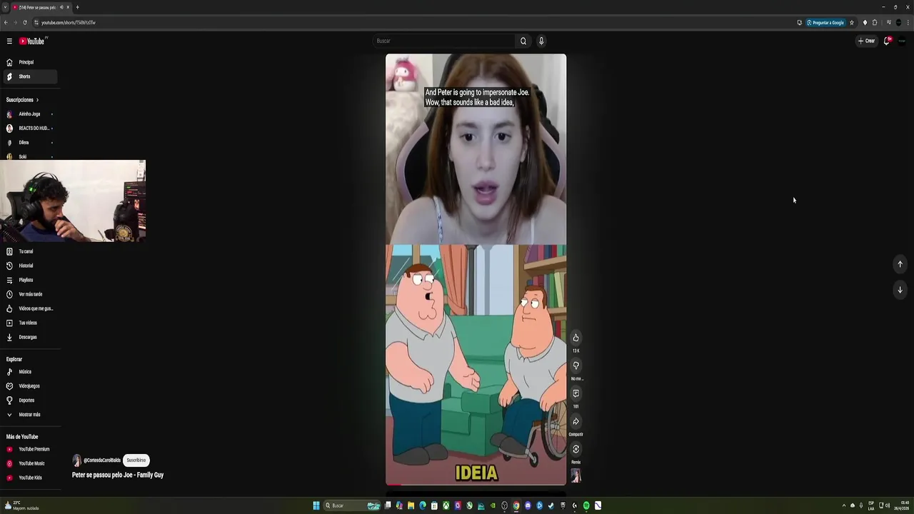Open the Ailinho Joga subscription channel
The height and width of the screenshot is (514, 914).
click(29, 114)
